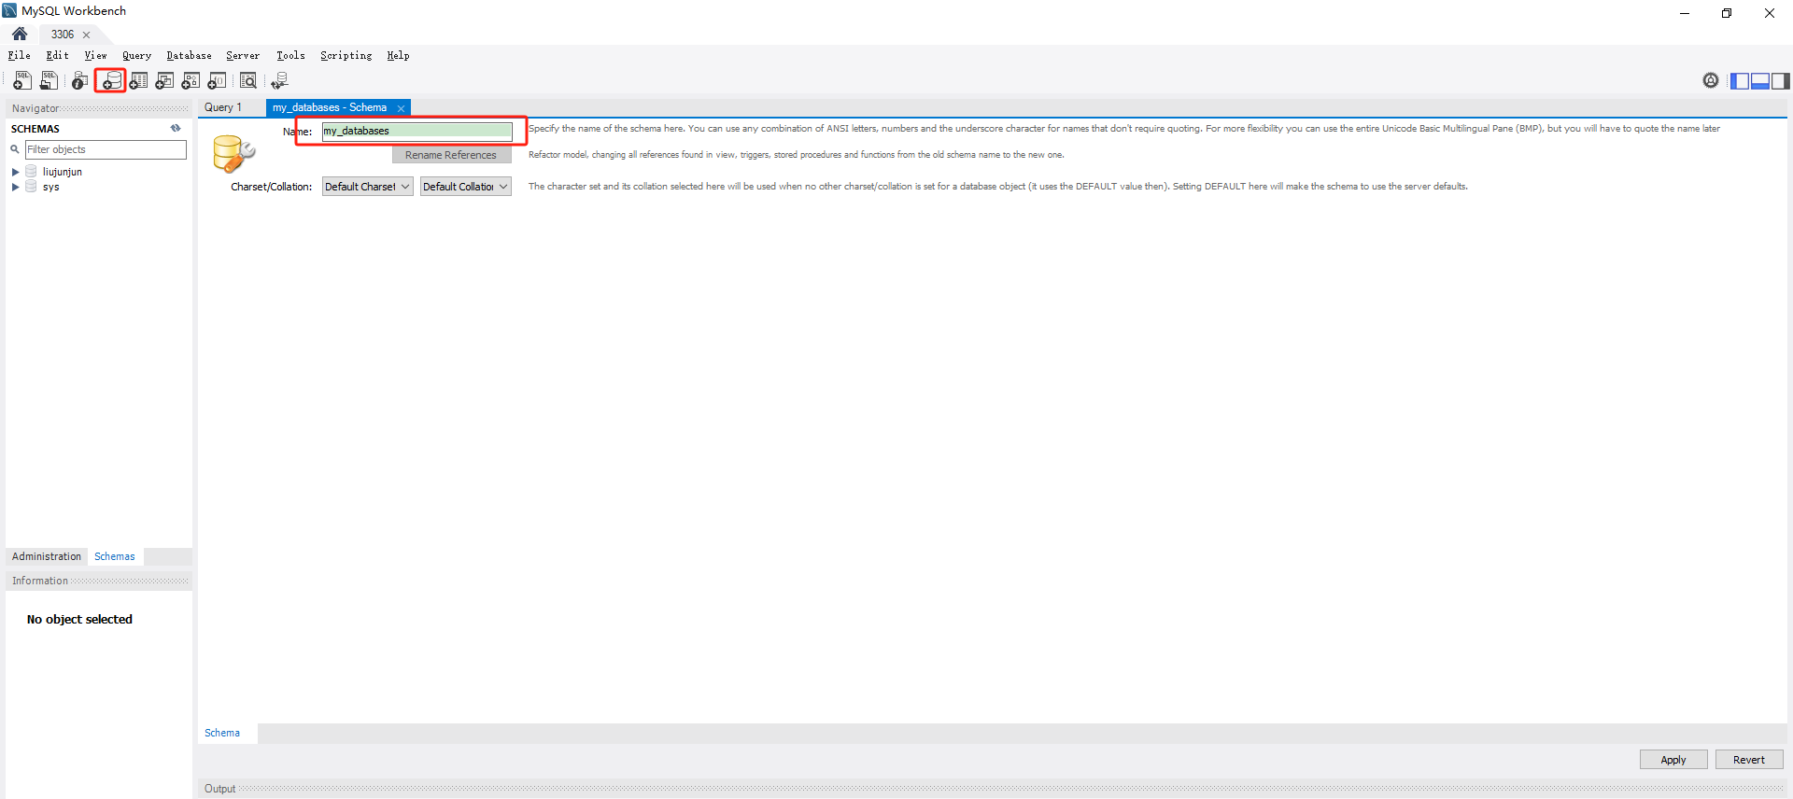Click the reconnect to DBMS icon
Image resolution: width=1793 pixels, height=799 pixels.
(x=279, y=81)
